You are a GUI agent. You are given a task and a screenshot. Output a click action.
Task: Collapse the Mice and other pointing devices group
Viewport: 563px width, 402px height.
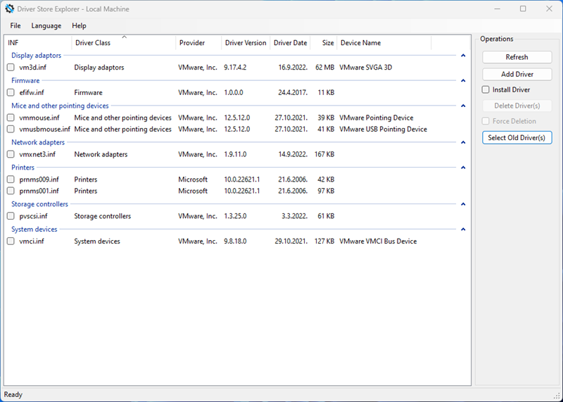point(462,106)
